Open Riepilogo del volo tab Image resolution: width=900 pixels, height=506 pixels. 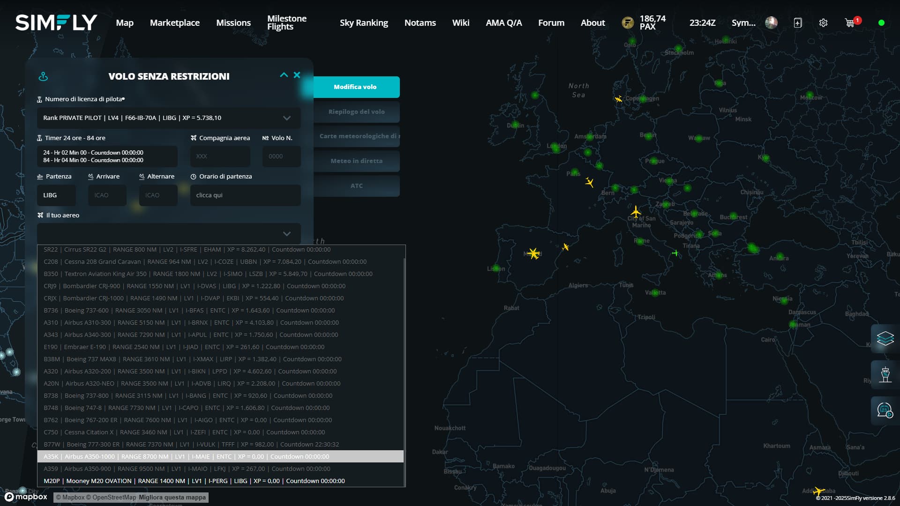pyautogui.click(x=356, y=112)
